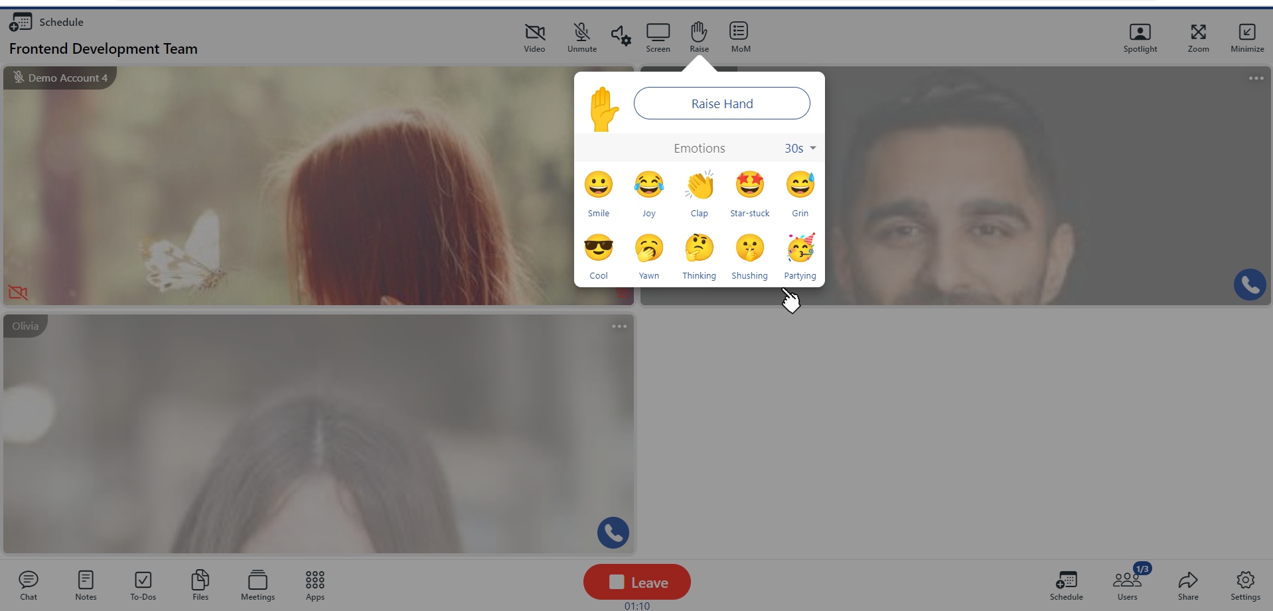Open three-dot menu on the top-right video tile
This screenshot has width=1273, height=611.
pos(1256,78)
